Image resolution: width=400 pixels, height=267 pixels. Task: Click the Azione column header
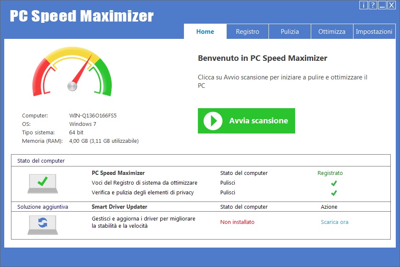coord(329,207)
